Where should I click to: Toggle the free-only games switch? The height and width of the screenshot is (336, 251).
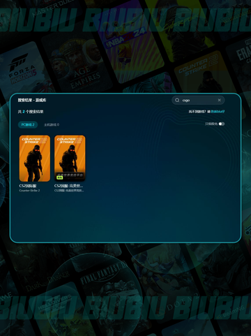[x=222, y=124]
